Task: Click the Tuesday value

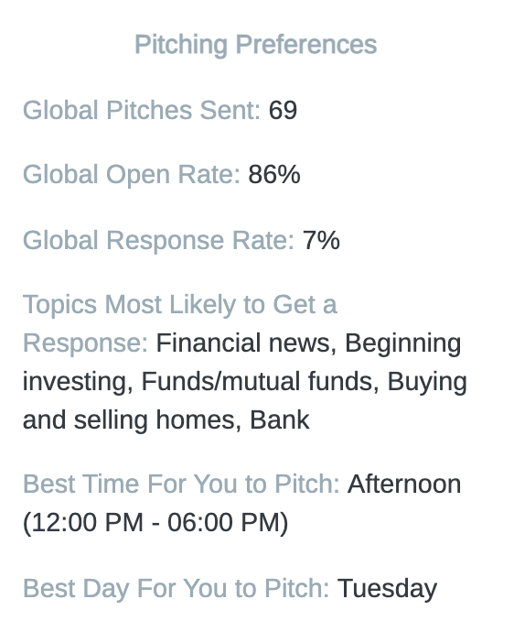Action: click(387, 588)
